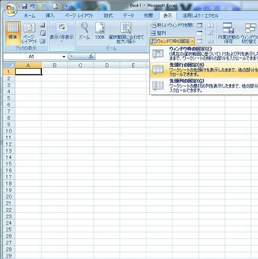Click the Save icon in quick access toolbar

24,7
